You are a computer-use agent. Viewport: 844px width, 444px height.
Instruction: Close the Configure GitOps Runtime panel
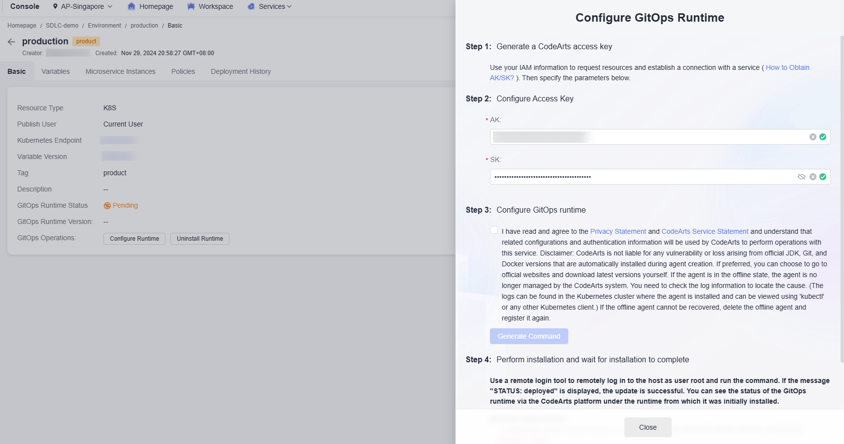(x=648, y=427)
